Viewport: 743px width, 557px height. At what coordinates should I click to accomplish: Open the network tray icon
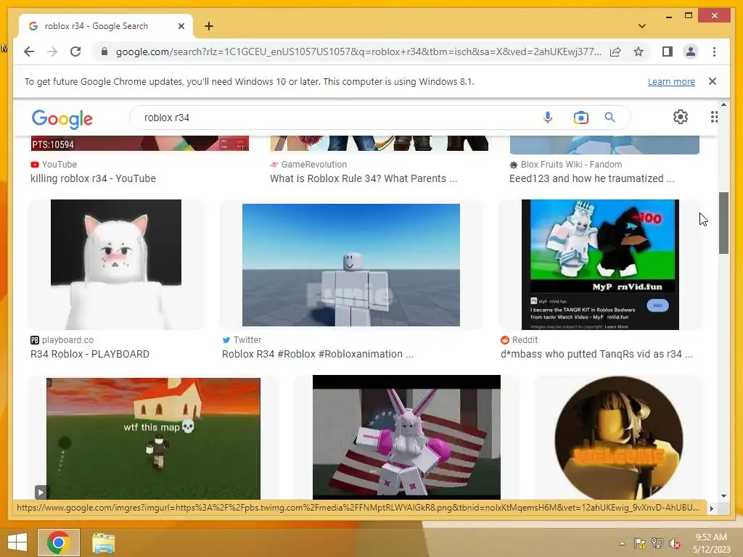click(x=657, y=543)
